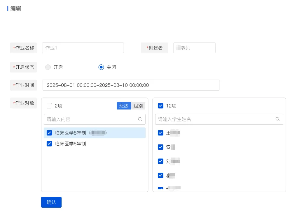Uncheck 临床医学5年制 class checkbox

[x=49, y=144]
